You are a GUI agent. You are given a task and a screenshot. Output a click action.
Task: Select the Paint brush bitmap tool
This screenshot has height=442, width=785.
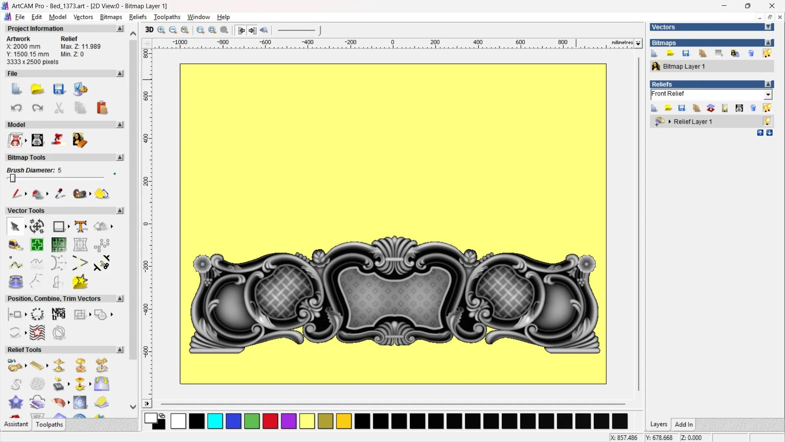(16, 194)
